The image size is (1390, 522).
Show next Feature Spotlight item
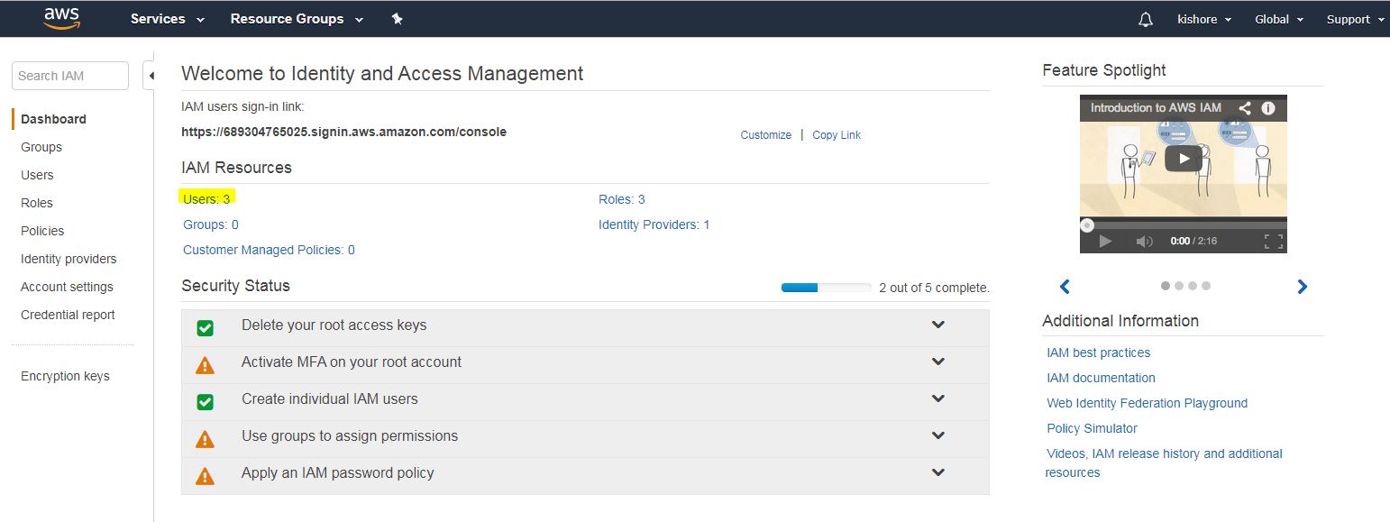(x=1302, y=287)
